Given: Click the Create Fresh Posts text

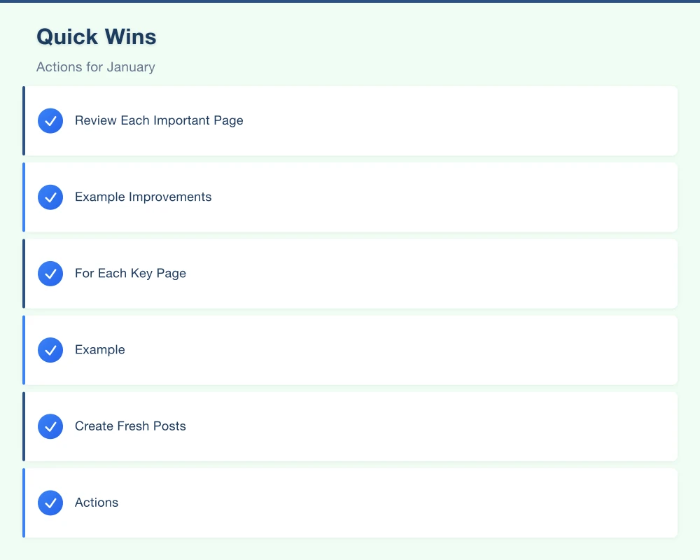Looking at the screenshot, I should (130, 426).
